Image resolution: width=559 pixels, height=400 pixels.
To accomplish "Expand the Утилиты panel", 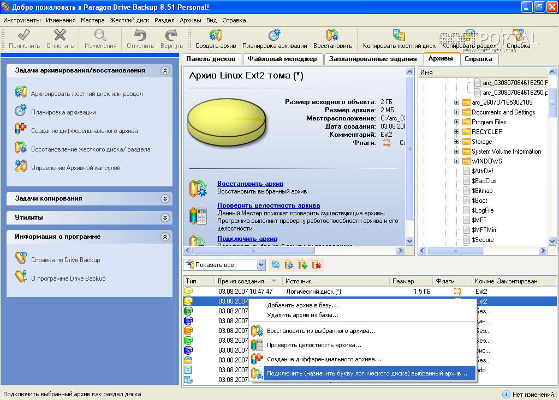I will [165, 217].
